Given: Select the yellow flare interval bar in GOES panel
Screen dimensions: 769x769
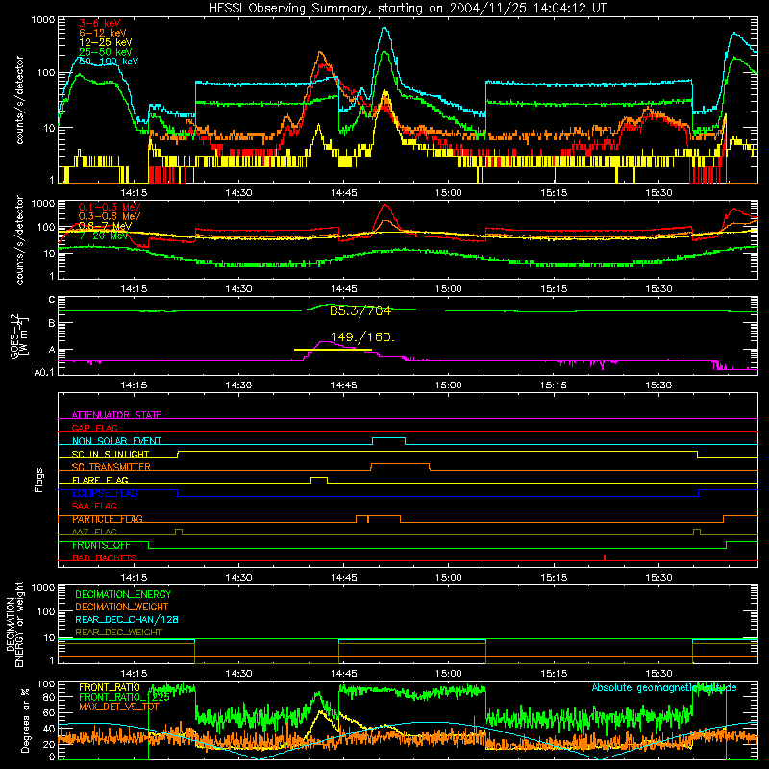Looking at the screenshot, I should coord(333,350).
